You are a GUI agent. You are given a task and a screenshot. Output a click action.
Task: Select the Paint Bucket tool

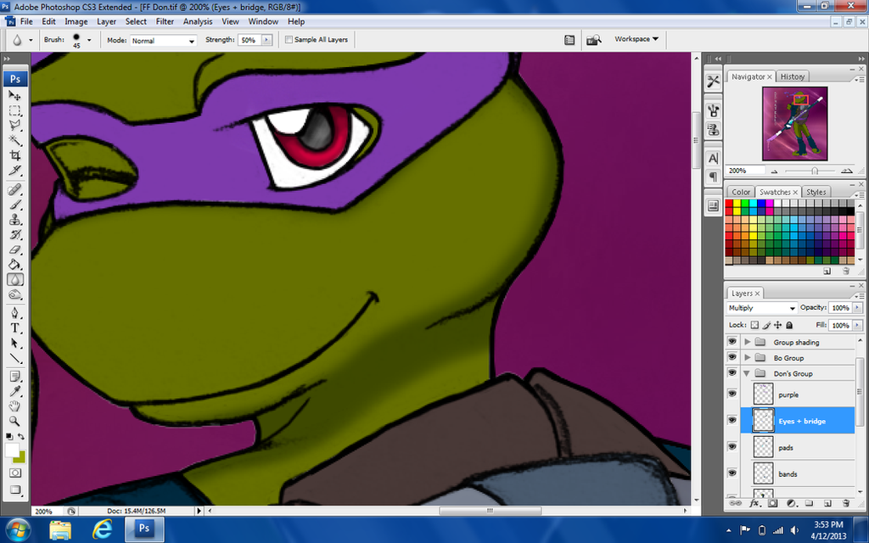coord(15,265)
